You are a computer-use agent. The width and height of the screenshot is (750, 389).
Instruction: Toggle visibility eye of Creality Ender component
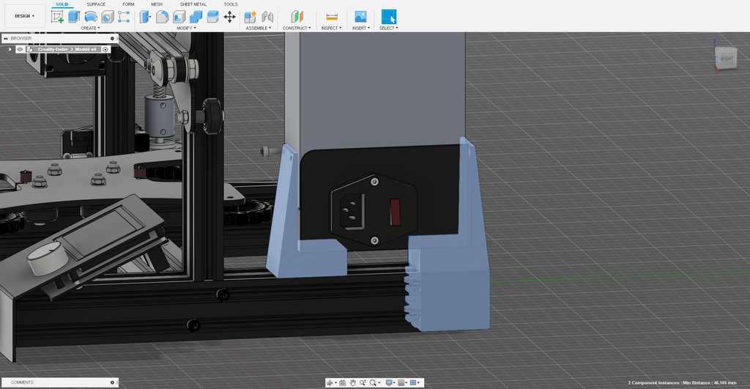[x=20, y=49]
